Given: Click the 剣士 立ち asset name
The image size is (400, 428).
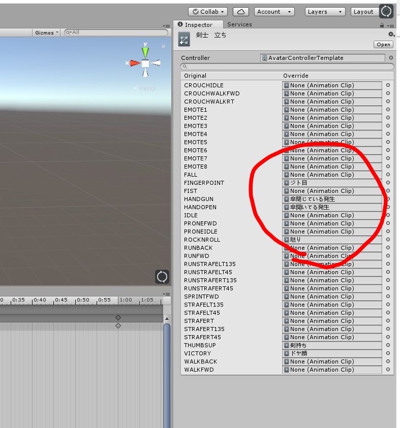Looking at the screenshot, I should [211, 35].
